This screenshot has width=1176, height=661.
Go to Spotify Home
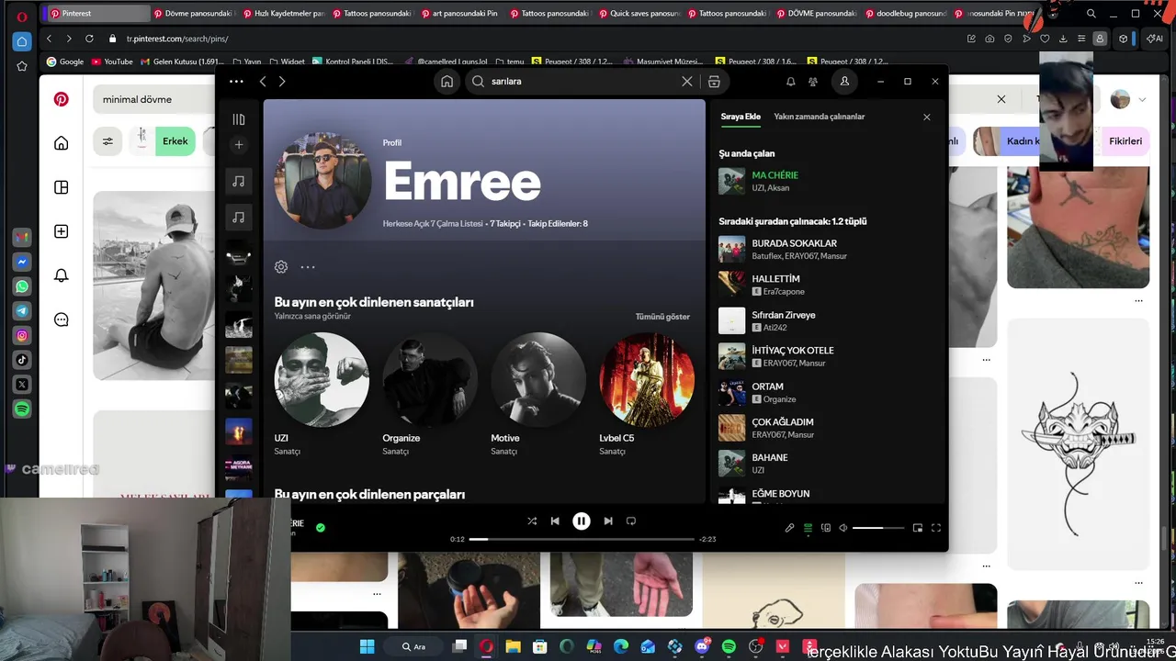[x=447, y=82]
